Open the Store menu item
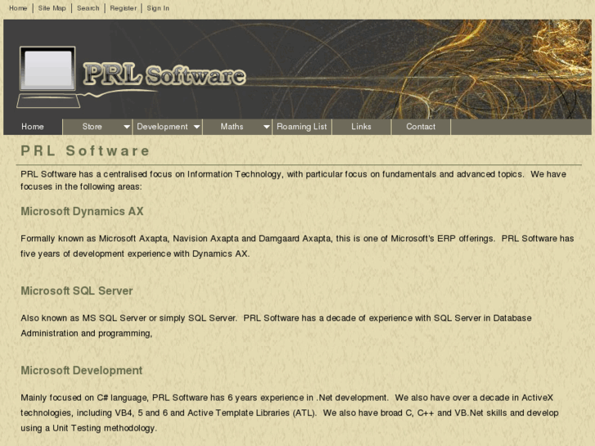Screen dimensions: 595x446 pyautogui.click(x=92, y=127)
